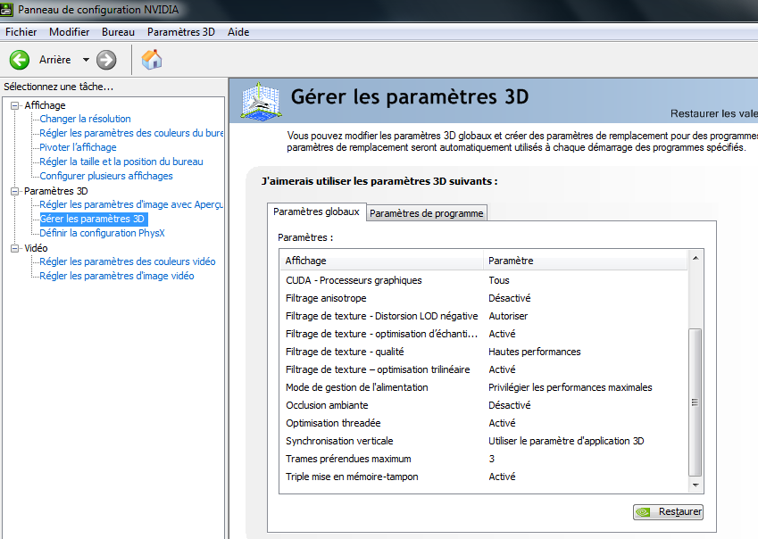Open the back history dropdown arrow
The image size is (758, 539).
(x=86, y=60)
